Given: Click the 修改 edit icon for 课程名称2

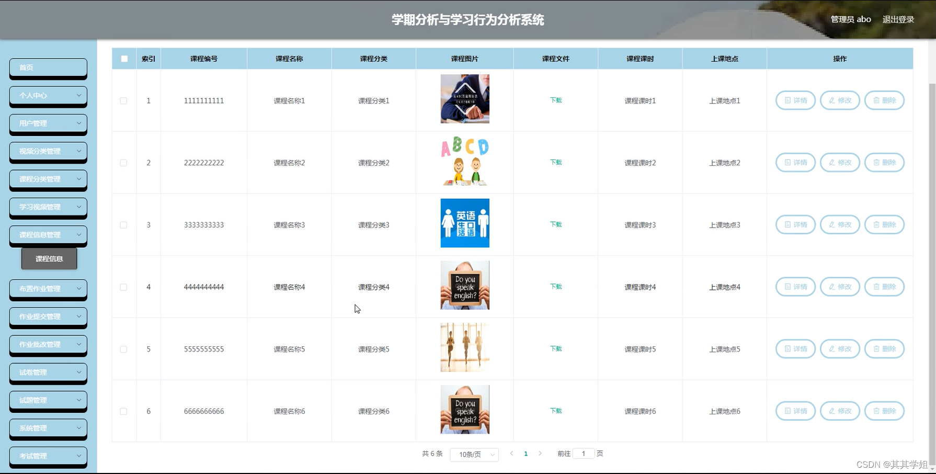Looking at the screenshot, I should [840, 162].
